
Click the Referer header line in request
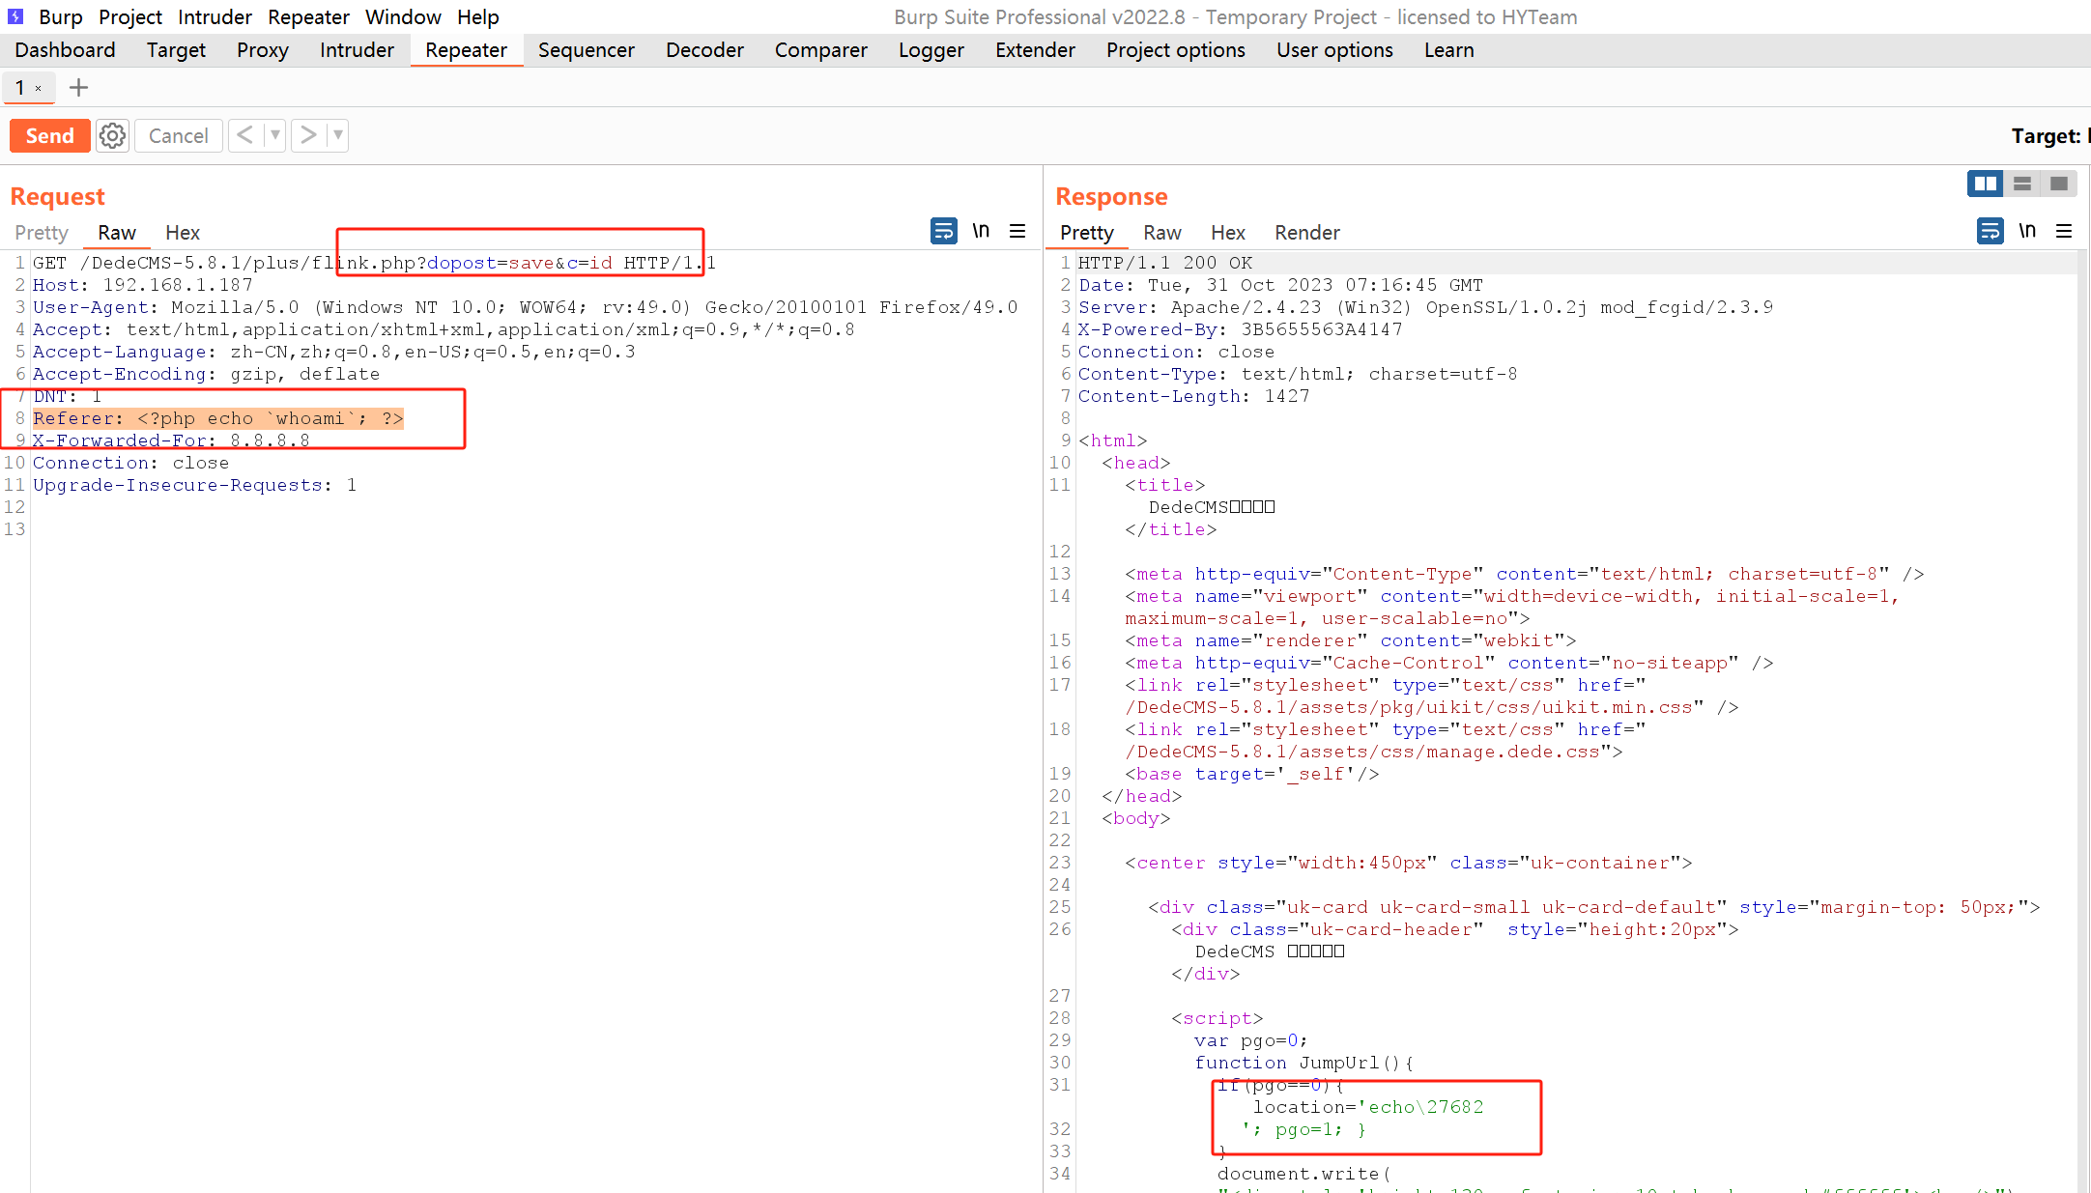pos(218,418)
